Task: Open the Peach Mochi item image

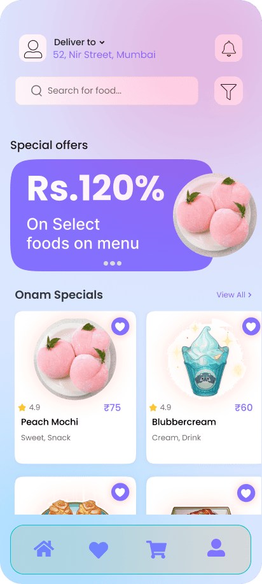Action: coord(75,359)
